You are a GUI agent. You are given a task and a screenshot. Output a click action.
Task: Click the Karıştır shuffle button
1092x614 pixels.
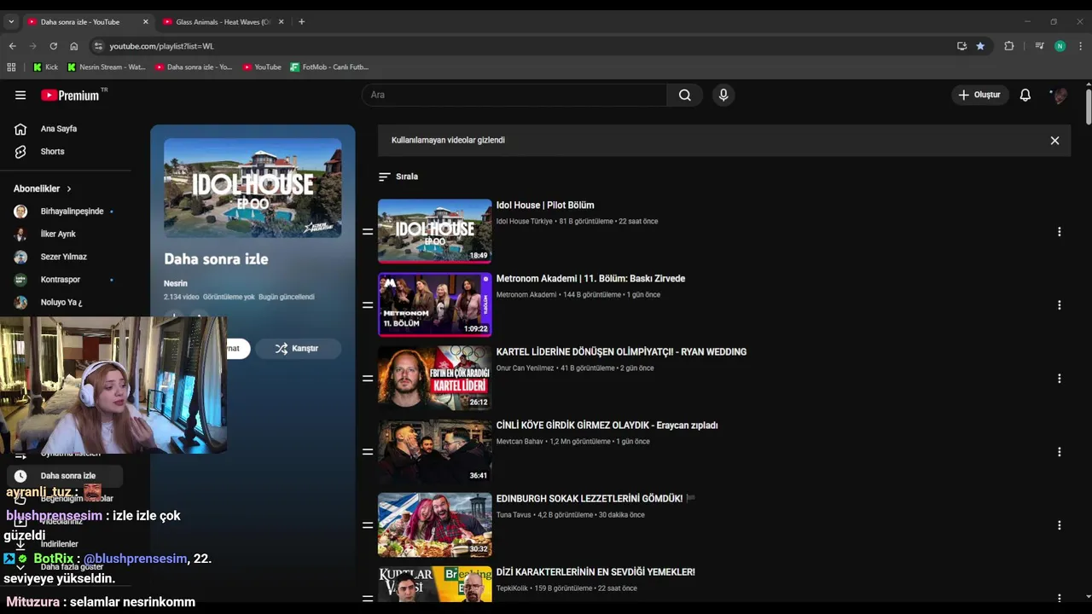(x=298, y=349)
